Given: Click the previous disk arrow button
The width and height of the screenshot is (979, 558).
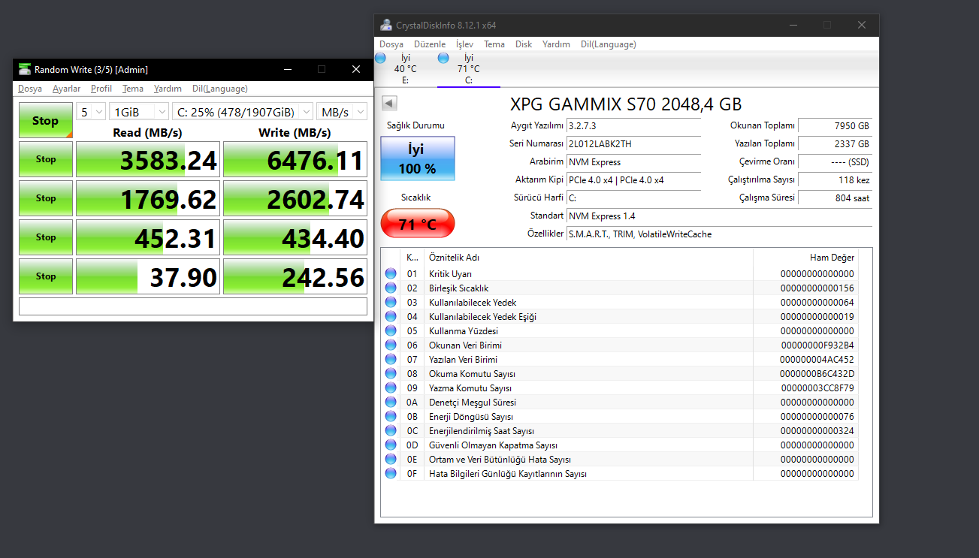Looking at the screenshot, I should [x=389, y=103].
